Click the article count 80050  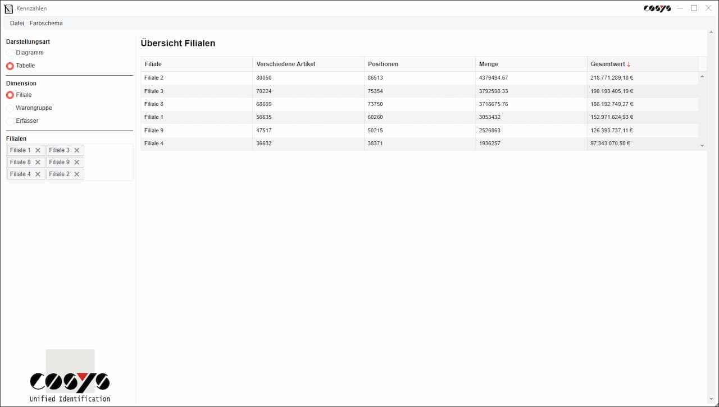264,78
